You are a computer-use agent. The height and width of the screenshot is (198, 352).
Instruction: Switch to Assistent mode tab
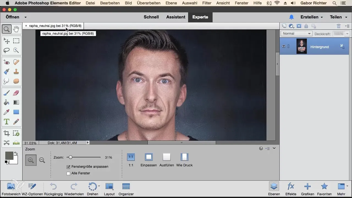(x=176, y=17)
